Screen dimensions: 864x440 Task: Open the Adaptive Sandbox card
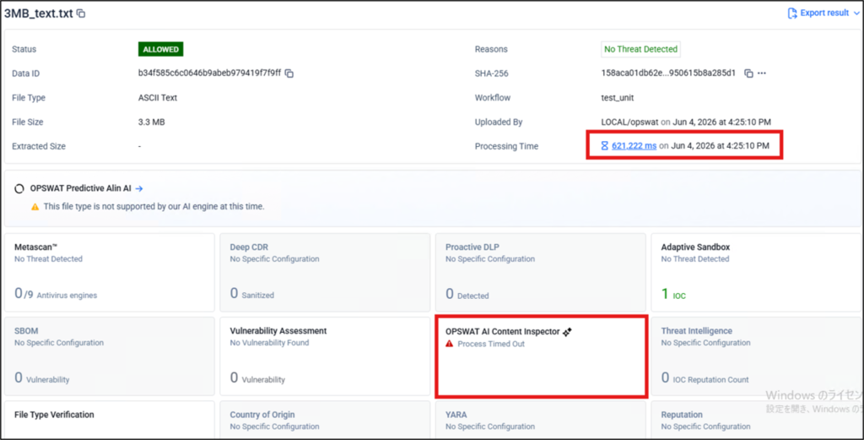pyautogui.click(x=755, y=273)
